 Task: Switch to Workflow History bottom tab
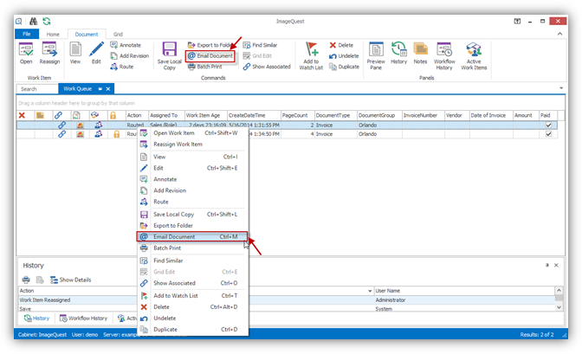click(x=83, y=319)
